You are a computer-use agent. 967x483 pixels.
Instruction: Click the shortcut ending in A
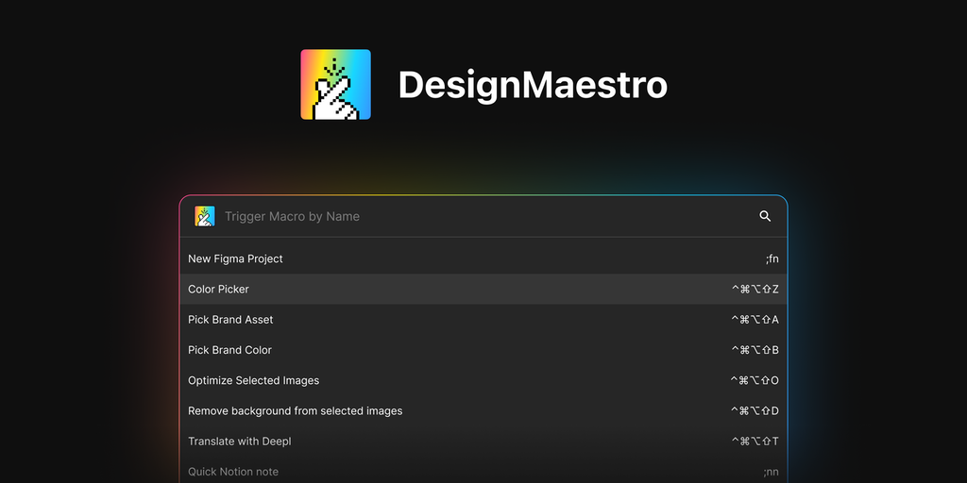coord(755,320)
